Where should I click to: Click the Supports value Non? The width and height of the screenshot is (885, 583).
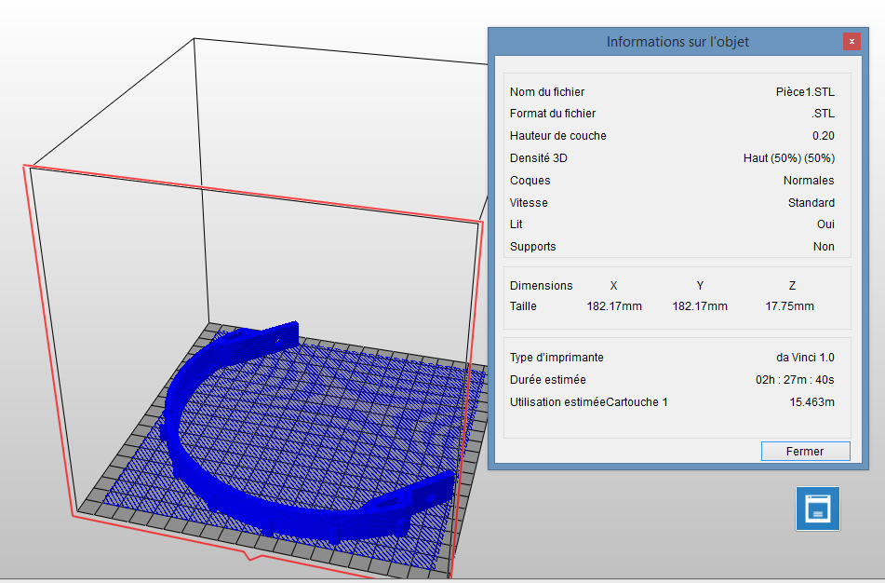coord(824,246)
